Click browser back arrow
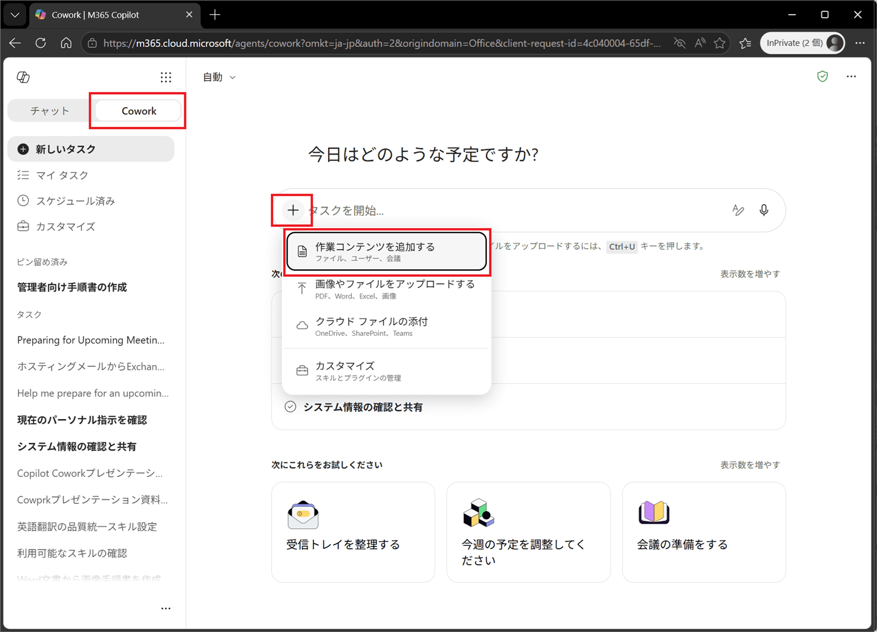877x632 pixels. 15,43
